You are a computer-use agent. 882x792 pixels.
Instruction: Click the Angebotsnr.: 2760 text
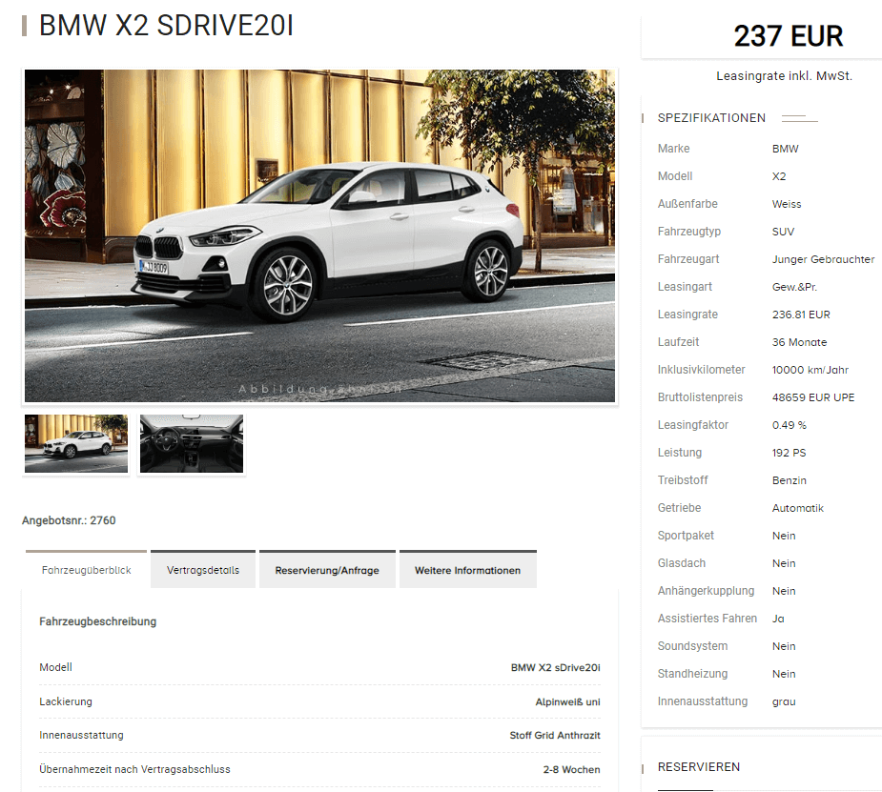[x=69, y=520]
